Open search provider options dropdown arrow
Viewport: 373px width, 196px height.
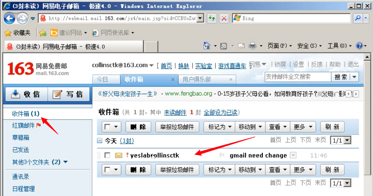366,18
